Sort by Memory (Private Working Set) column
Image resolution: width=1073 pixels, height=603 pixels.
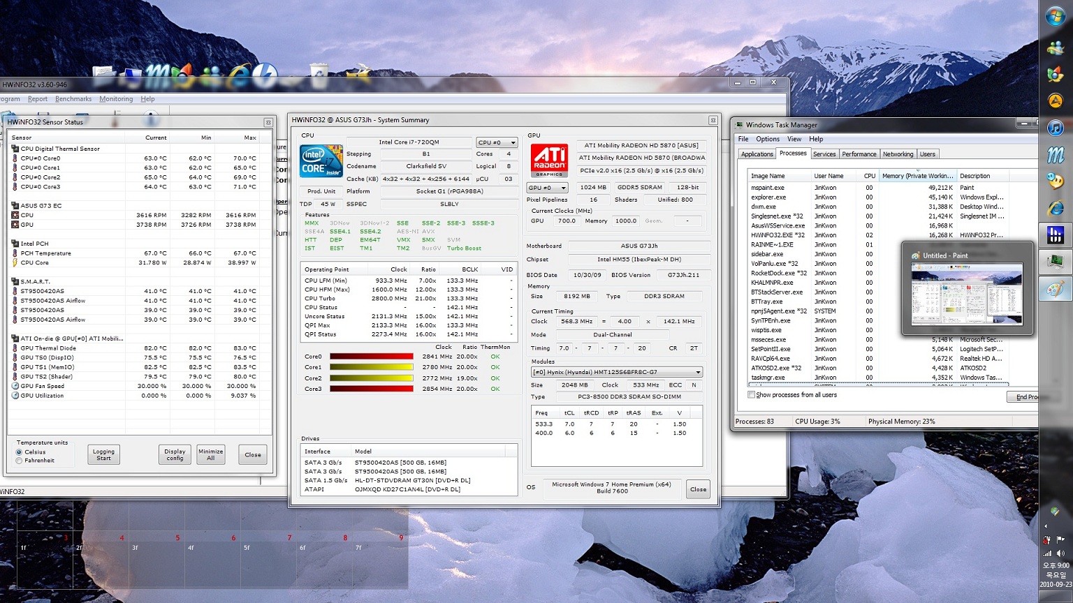917,176
